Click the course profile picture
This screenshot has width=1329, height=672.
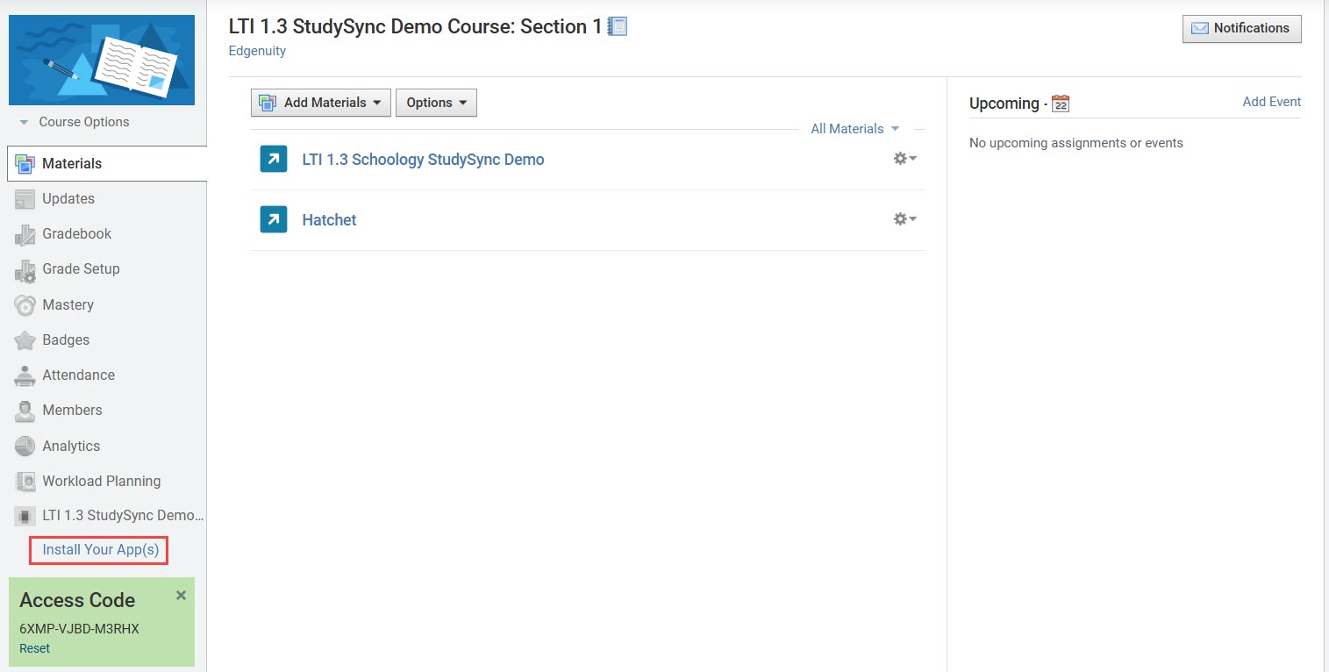pos(102,60)
